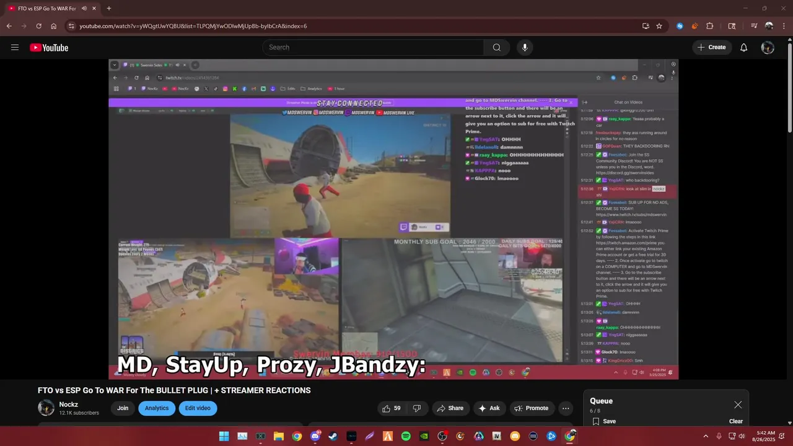Open the YouTube notifications bell
Screen dimensions: 793x446
click(x=744, y=48)
